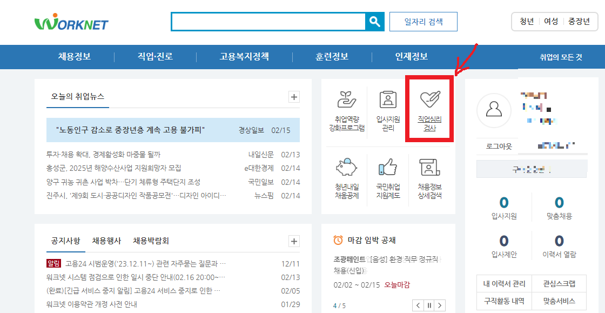Click the profile person icon
605x313 pixels.
[x=494, y=110]
